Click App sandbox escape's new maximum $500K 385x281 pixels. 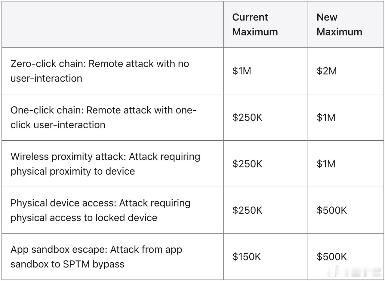coord(332,257)
